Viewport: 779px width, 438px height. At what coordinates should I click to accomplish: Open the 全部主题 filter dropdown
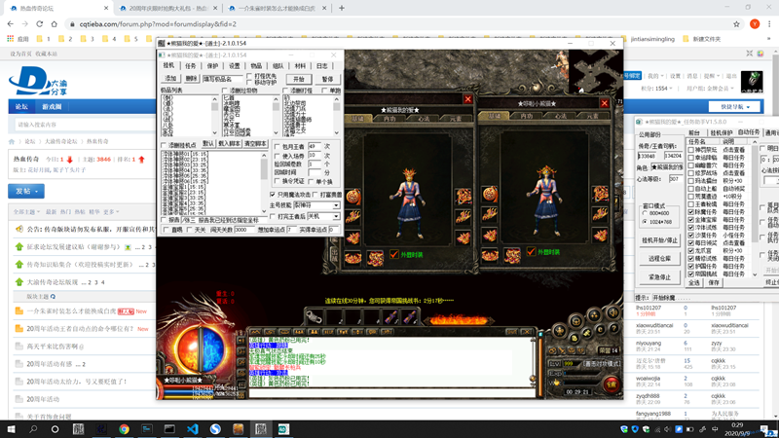26,211
